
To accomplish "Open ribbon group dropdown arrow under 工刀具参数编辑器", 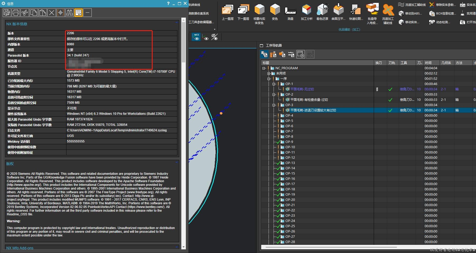I will point(215,29).
